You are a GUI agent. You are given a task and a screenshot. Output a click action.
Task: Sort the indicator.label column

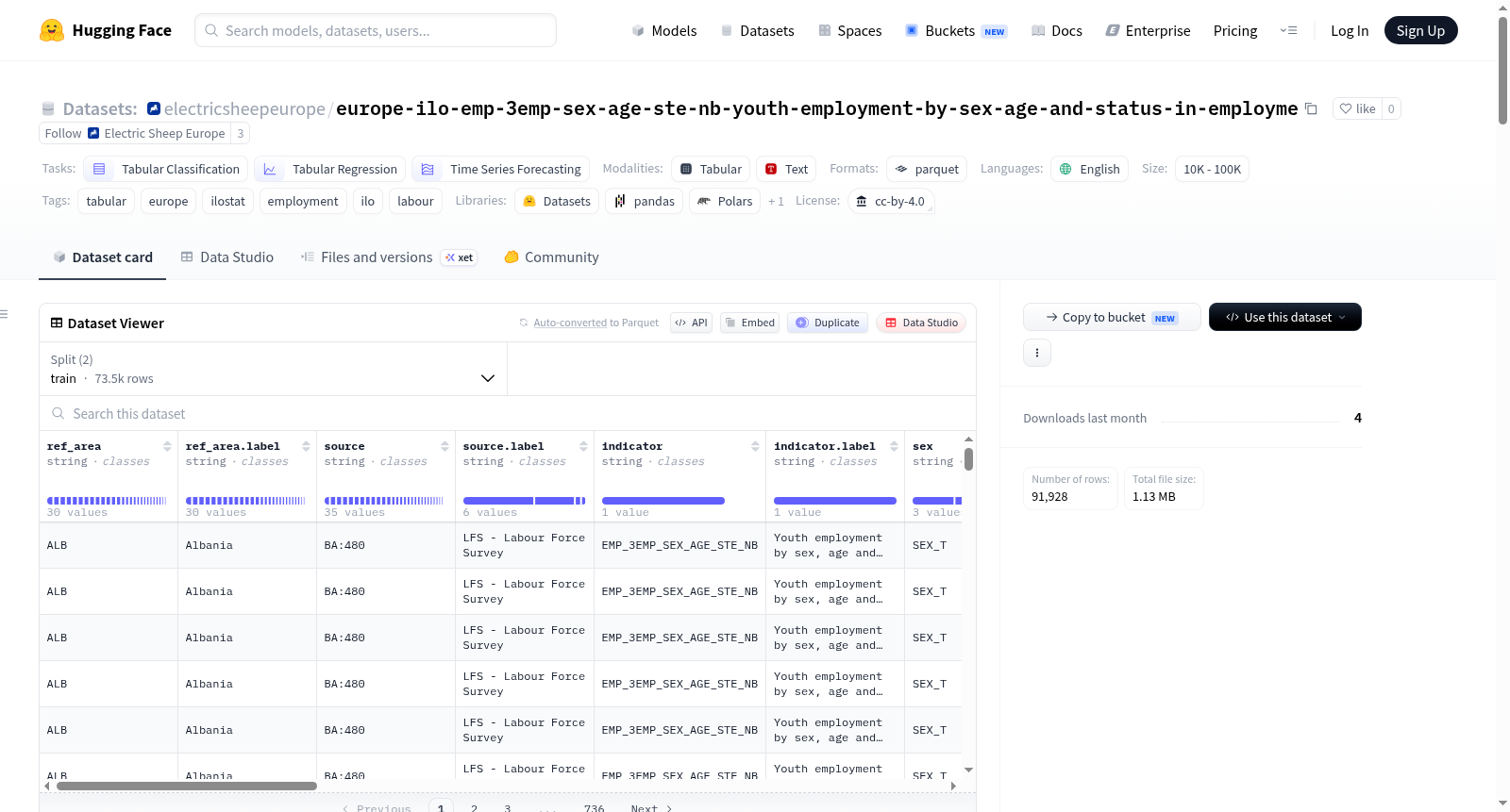click(894, 446)
